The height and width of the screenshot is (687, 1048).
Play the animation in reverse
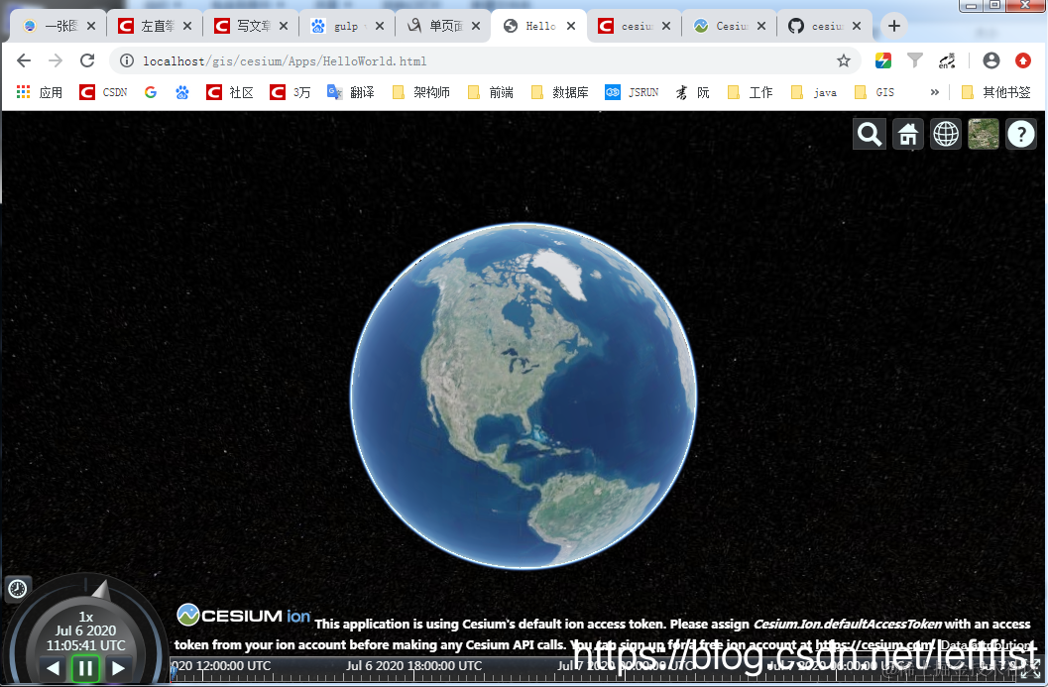point(53,668)
